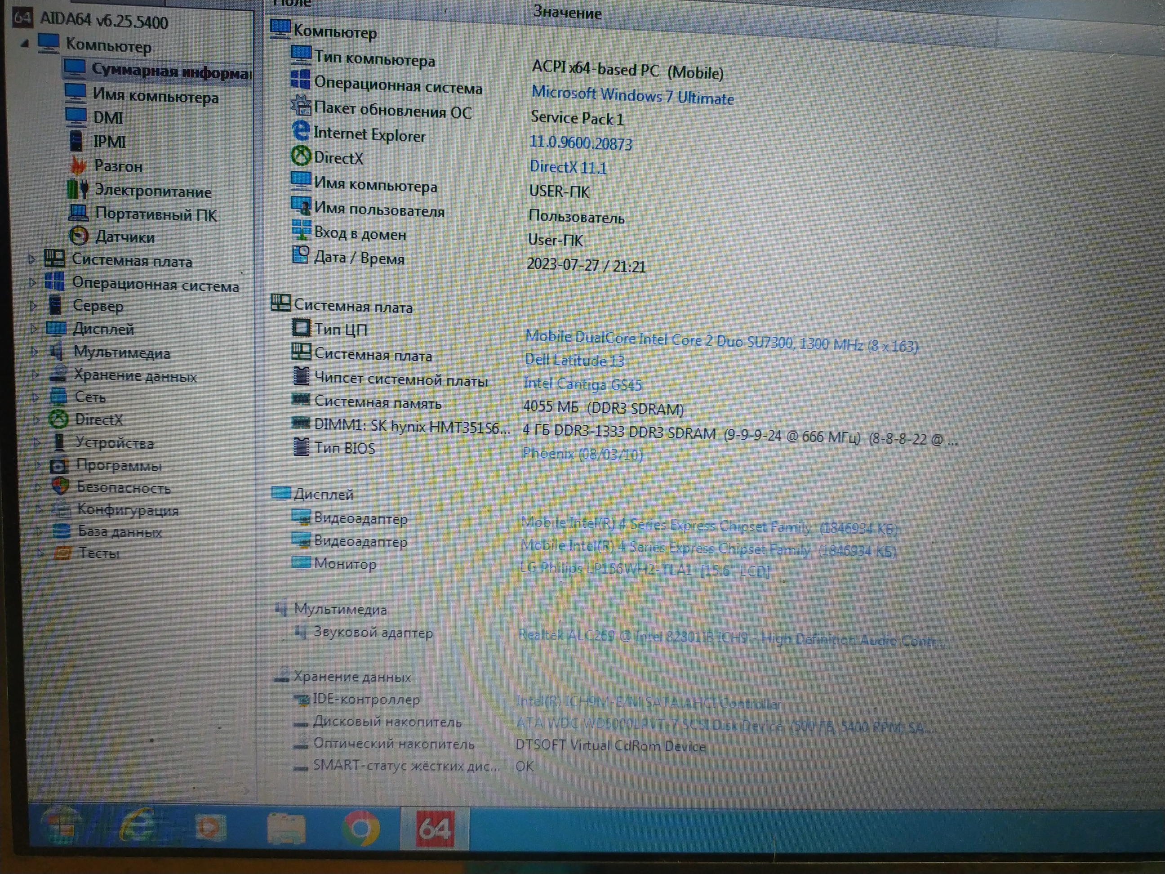
Task: Select the Оптический накопитель row
Action: coord(499,745)
